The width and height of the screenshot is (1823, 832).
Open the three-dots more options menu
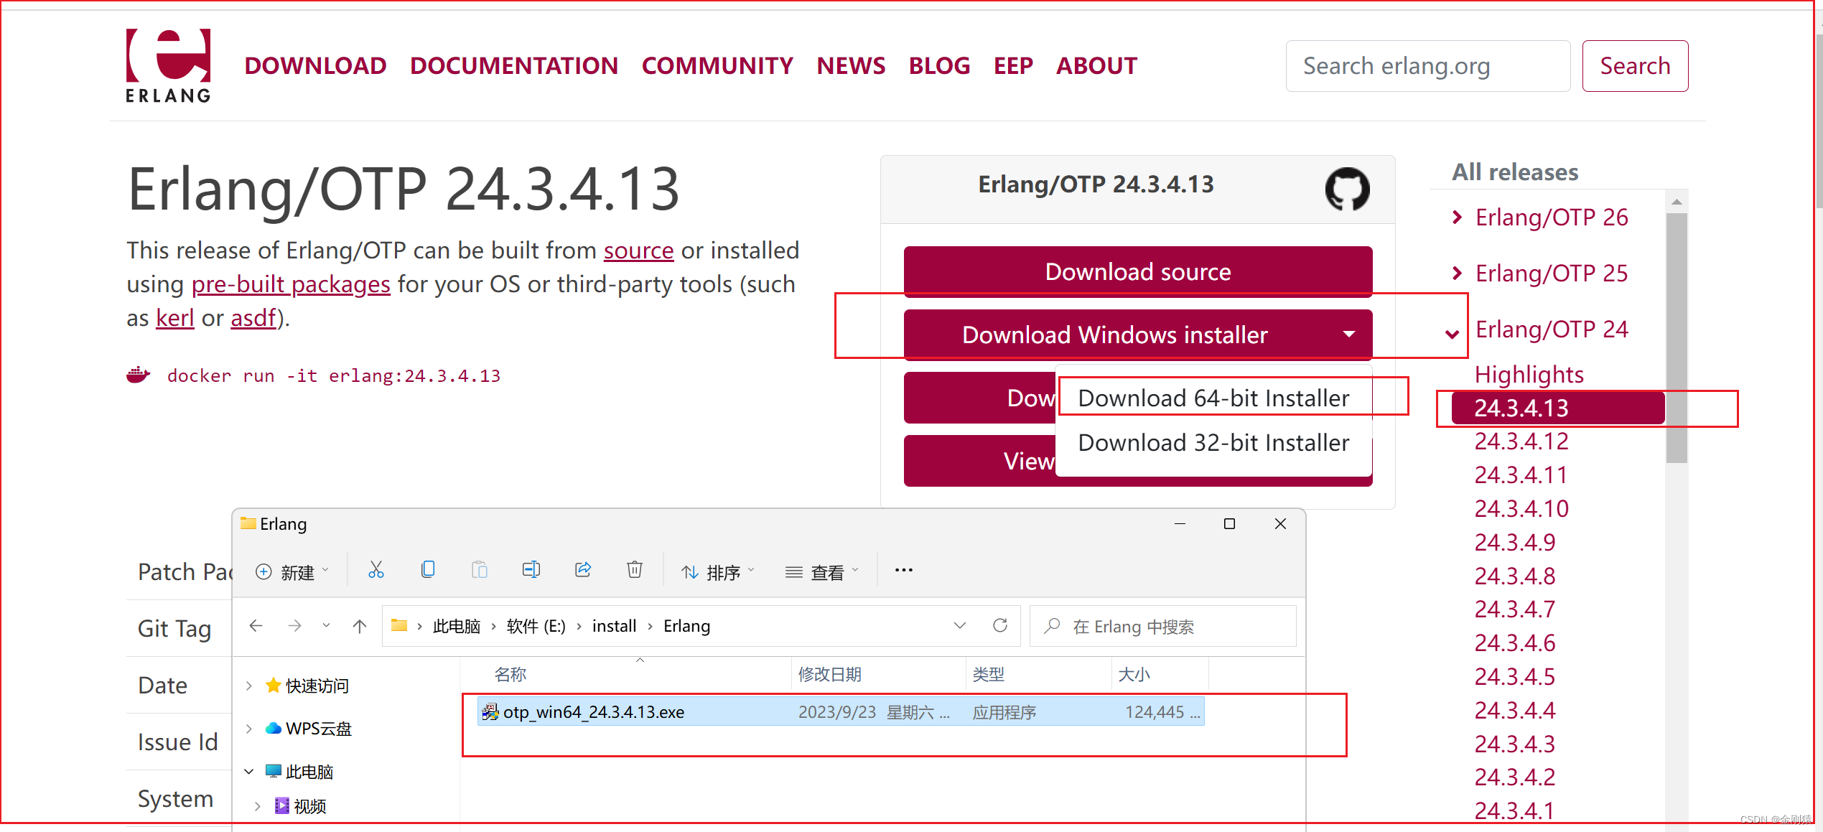(904, 571)
